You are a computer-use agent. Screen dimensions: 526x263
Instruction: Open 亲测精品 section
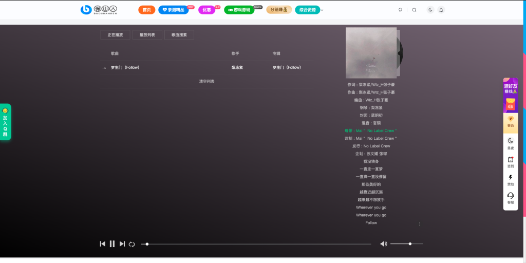[174, 10]
